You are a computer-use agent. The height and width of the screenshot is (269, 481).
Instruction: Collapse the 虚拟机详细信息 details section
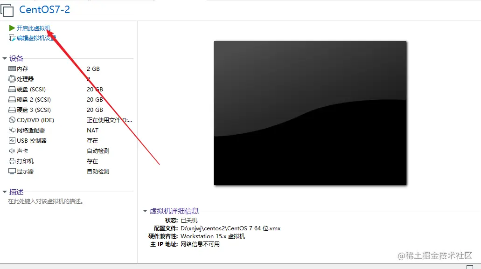tap(145, 211)
